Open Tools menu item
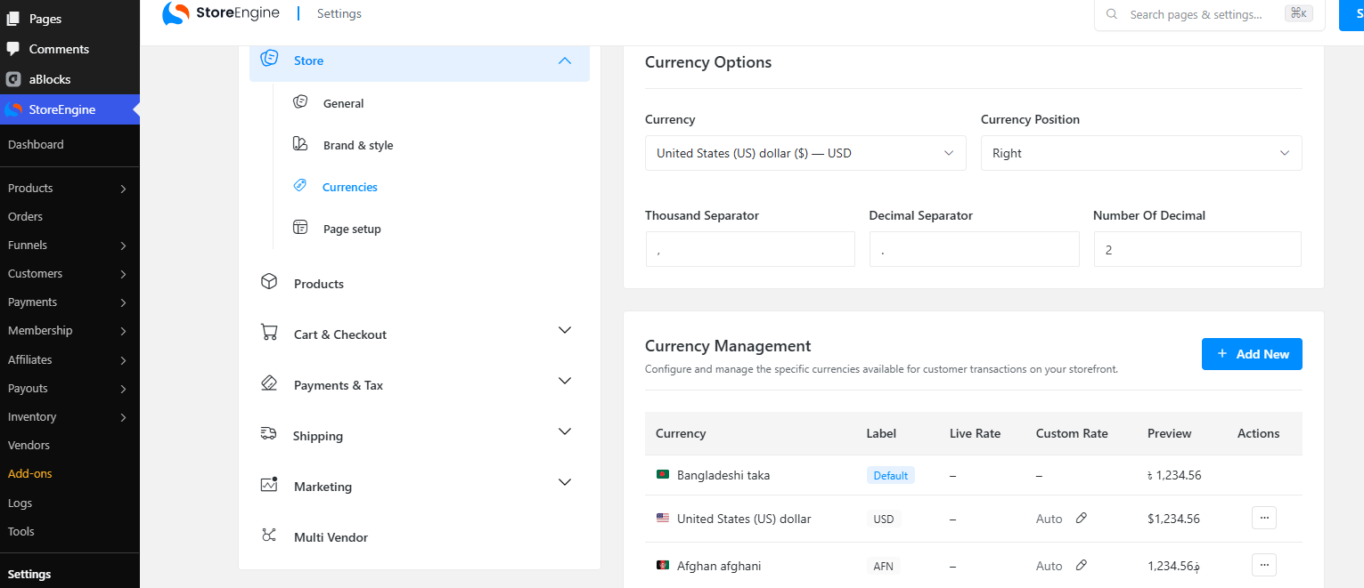1364x588 pixels. [21, 531]
